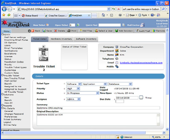Viewport: 170px width, 140px height.
Task: Click the green Open Ticket go icon
Action: coord(78,25)
